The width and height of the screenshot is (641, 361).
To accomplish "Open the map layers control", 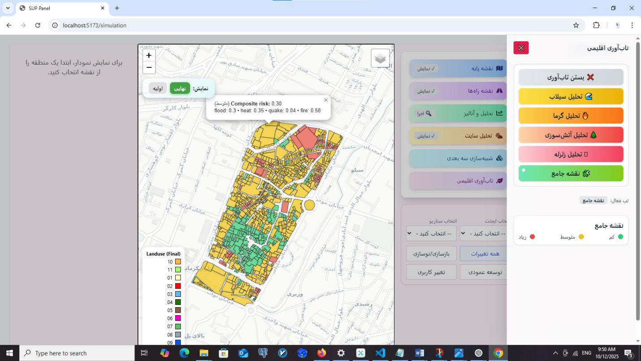I will click(380, 58).
